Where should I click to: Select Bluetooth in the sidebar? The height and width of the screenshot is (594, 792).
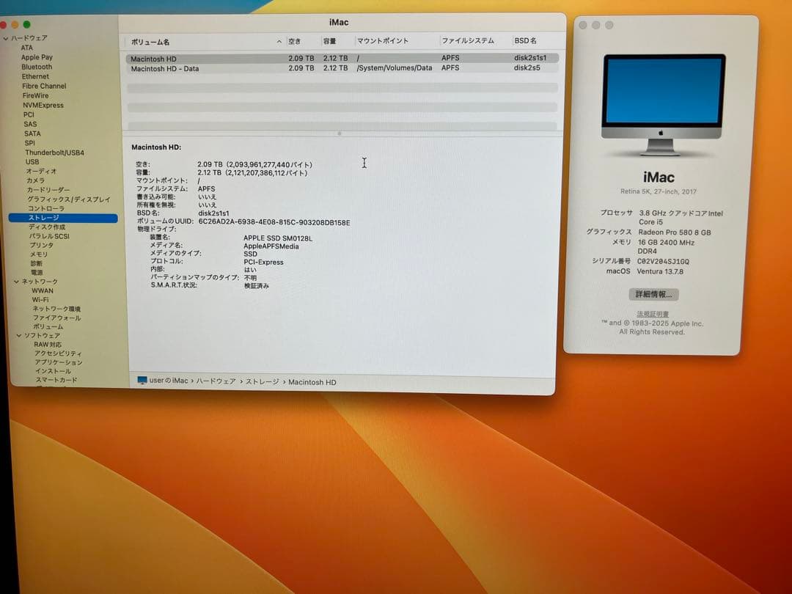tap(37, 67)
